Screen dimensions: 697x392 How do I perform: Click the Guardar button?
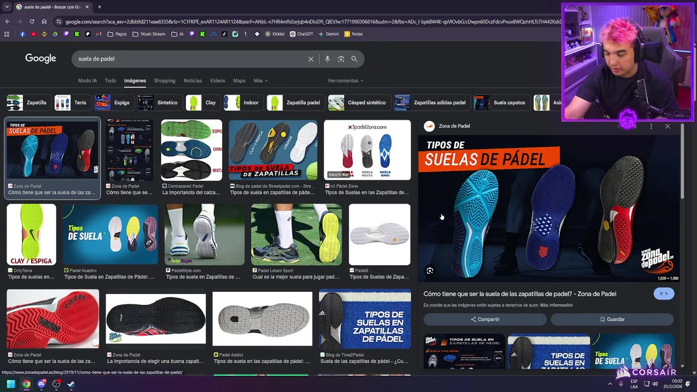pyautogui.click(x=612, y=319)
